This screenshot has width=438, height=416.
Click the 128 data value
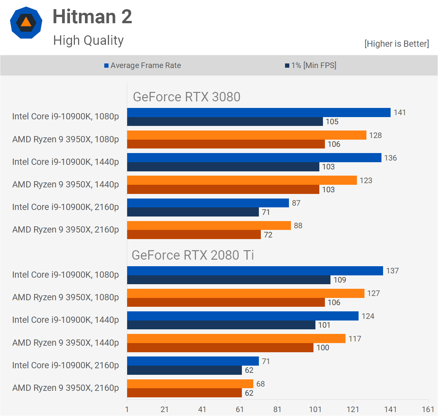click(x=376, y=135)
